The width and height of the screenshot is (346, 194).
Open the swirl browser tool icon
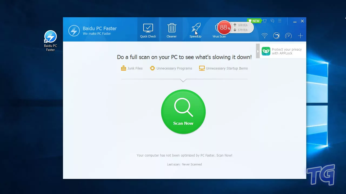276,36
